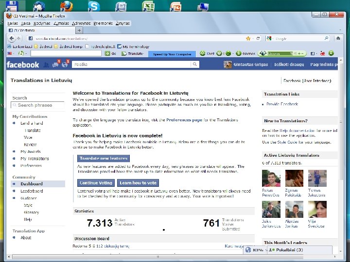Screen dimensions: 350x262
Task: Open Glossary sidebar link
Action: click(32, 213)
